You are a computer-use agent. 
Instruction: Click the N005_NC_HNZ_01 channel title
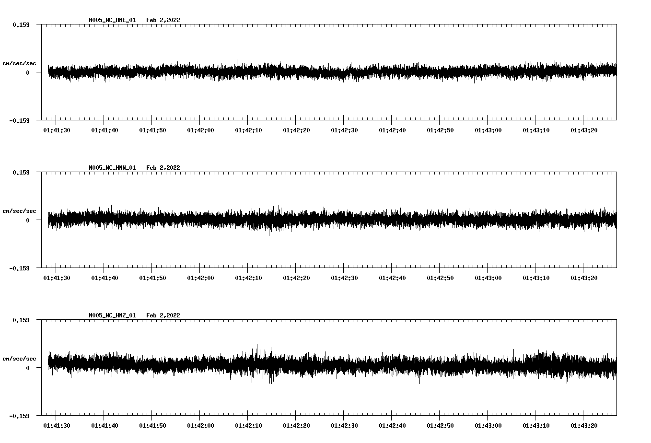(112, 315)
